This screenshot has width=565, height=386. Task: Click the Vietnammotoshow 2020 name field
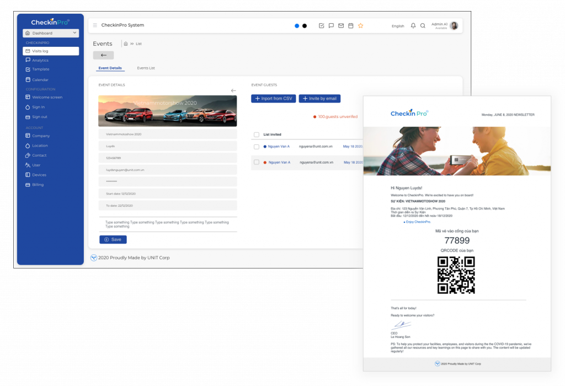click(168, 134)
